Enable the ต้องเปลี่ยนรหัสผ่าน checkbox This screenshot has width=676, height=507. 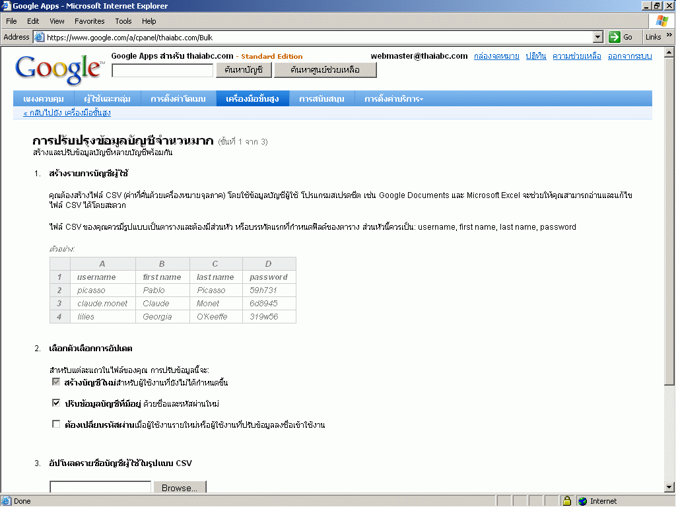click(56, 424)
